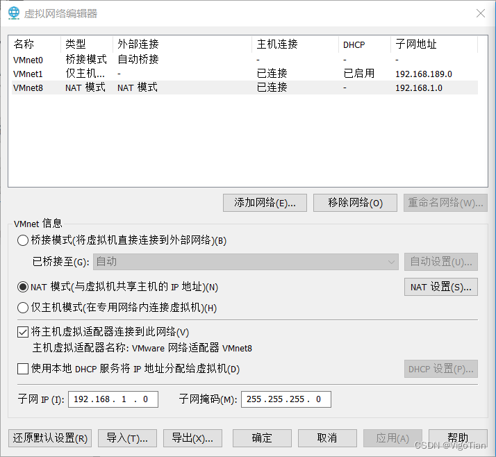
Task: Click subnet address 192.168.189.0 cell
Action: pos(424,74)
